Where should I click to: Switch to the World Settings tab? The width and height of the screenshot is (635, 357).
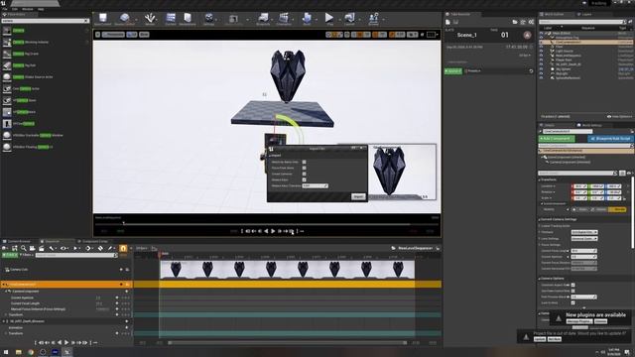point(591,125)
